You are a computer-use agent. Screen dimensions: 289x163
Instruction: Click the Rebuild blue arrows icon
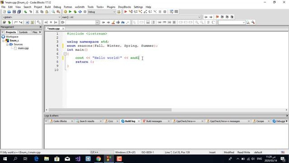click(x=80, y=12)
